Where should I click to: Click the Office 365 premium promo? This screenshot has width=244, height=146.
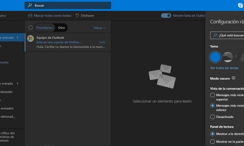click(8, 137)
